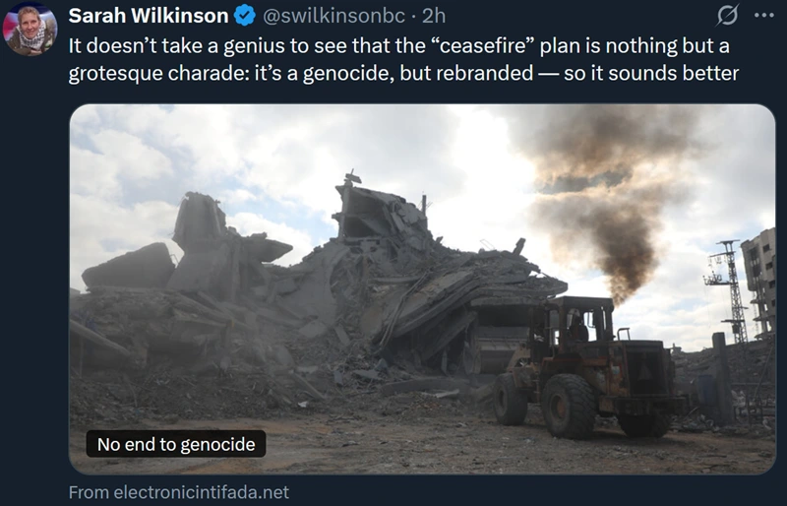Open the Grok explain-post icon
The width and height of the screenshot is (787, 506).
[x=727, y=15]
